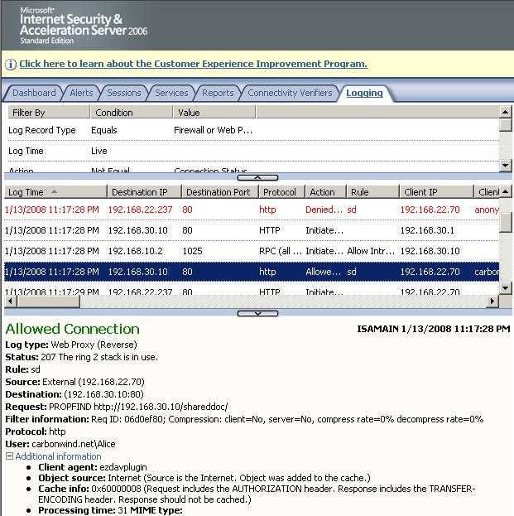This screenshot has height=516, width=514.
Task: Click the Protocol column header
Action: coord(279,192)
